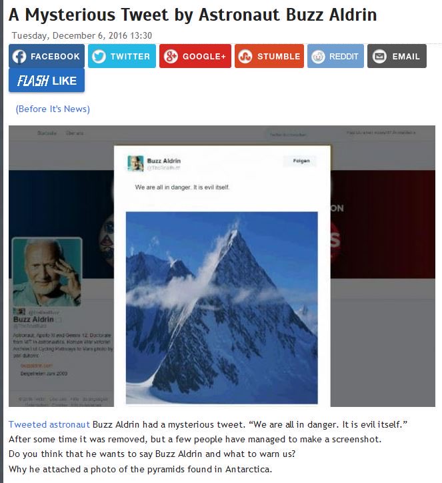442x483 pixels.
Task: Click the Twitter bird icon
Action: 99,57
